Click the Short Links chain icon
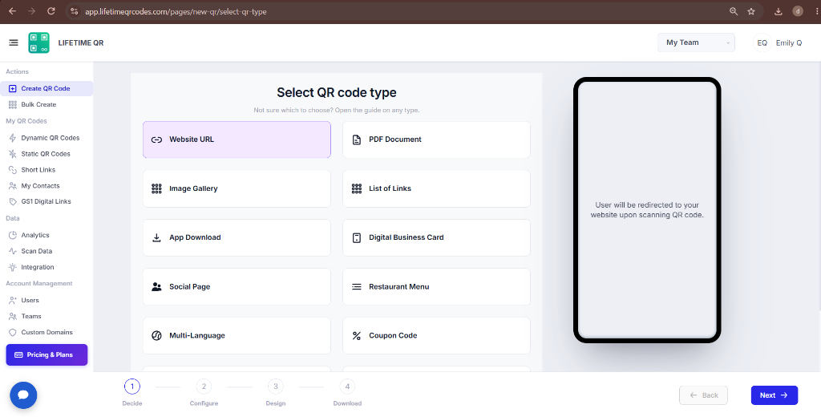This screenshot has width=821, height=417. (13, 170)
